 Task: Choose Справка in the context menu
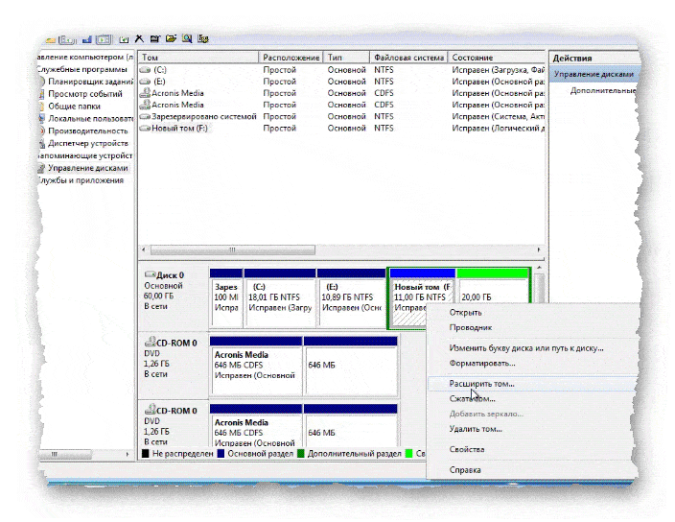465,470
